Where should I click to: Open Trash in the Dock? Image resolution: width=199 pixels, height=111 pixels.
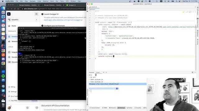(x=3, y=105)
